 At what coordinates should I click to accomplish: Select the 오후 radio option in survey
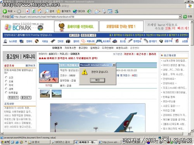[x=6, y=81]
